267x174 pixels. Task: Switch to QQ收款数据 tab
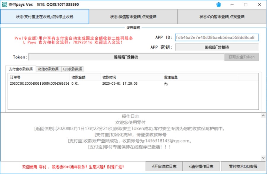72,69
